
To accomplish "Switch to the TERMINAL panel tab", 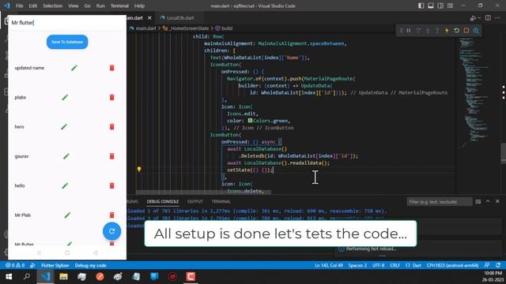I will (221, 202).
